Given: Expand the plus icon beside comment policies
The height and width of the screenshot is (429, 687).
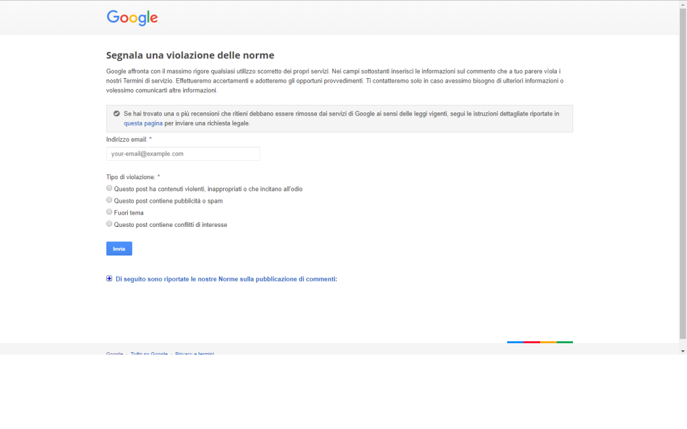Looking at the screenshot, I should [x=109, y=278].
